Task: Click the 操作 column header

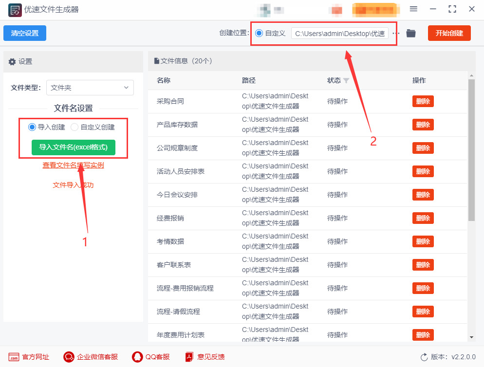Action: pos(419,81)
